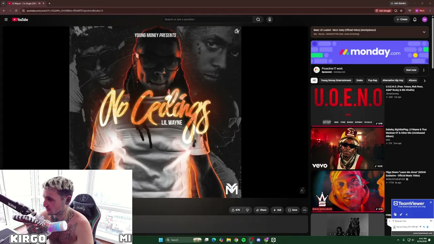The height and width of the screenshot is (244, 434).
Task: Start voice search with the microphone icon
Action: [x=270, y=19]
